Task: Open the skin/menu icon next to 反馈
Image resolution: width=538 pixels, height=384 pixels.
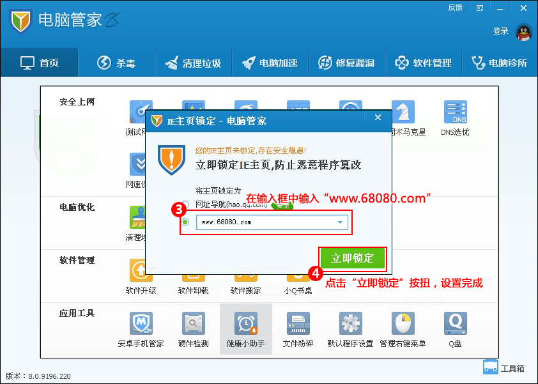Action: coord(480,8)
